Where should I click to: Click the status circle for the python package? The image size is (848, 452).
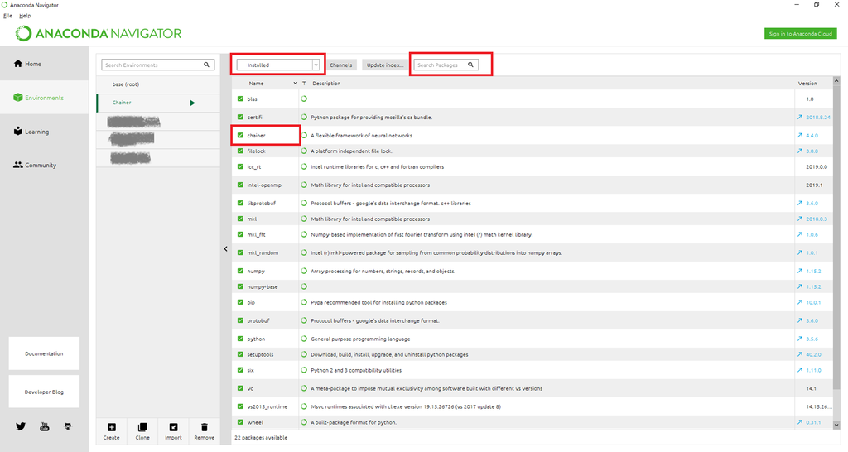click(x=304, y=339)
